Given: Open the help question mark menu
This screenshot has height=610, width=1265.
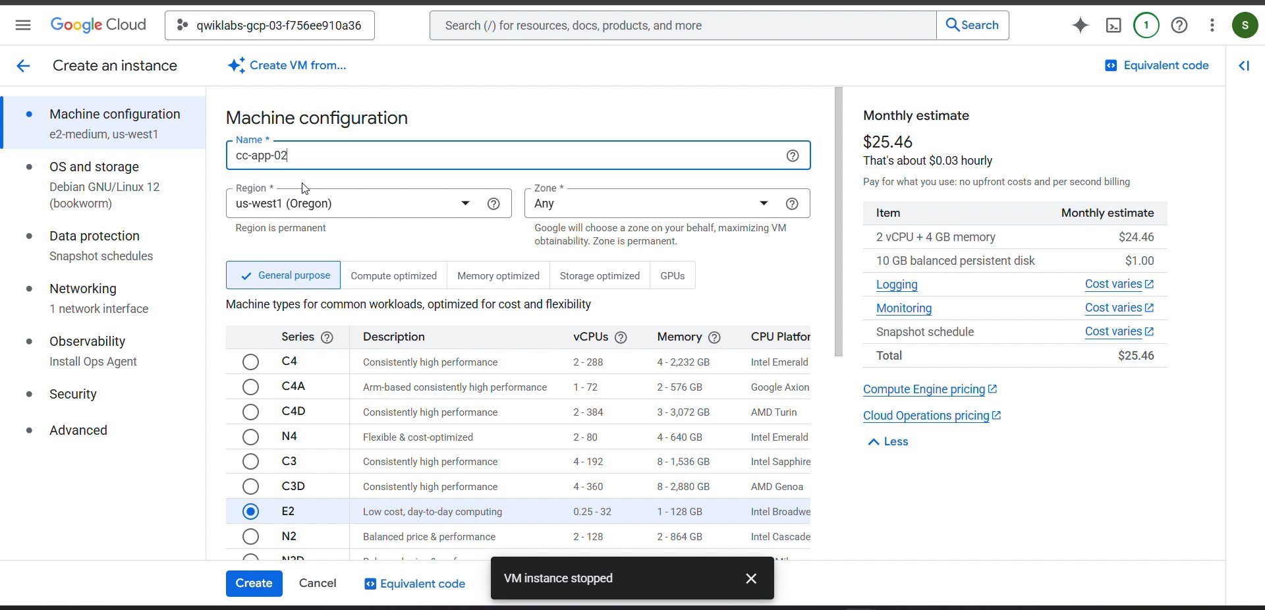Looking at the screenshot, I should (x=1179, y=25).
